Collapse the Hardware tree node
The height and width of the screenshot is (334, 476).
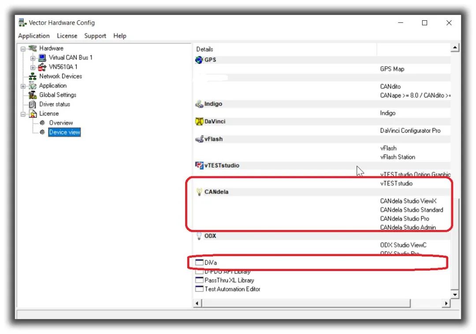[23, 48]
